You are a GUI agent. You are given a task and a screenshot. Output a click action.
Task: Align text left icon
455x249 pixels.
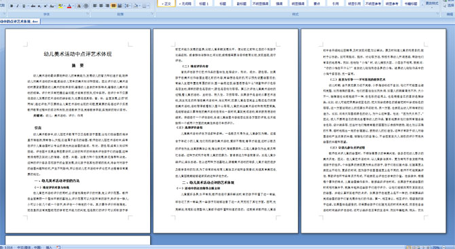(x=94, y=6)
